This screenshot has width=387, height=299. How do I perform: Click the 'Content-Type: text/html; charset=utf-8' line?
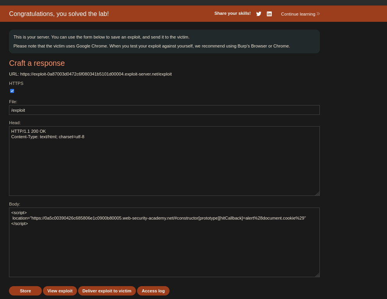[48, 137]
